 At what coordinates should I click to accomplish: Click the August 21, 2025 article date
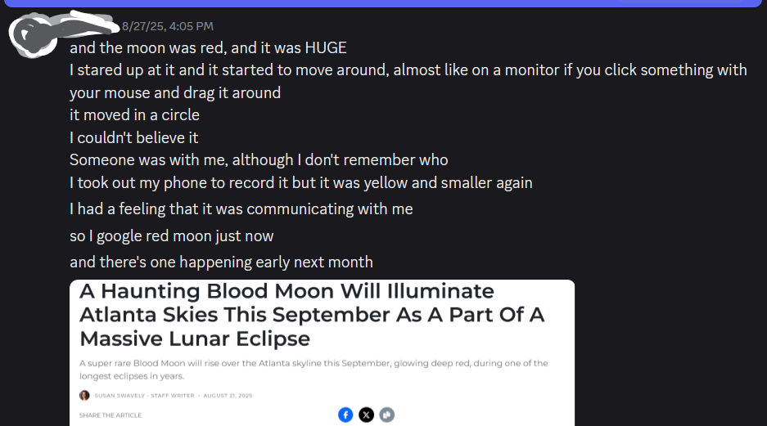point(228,396)
